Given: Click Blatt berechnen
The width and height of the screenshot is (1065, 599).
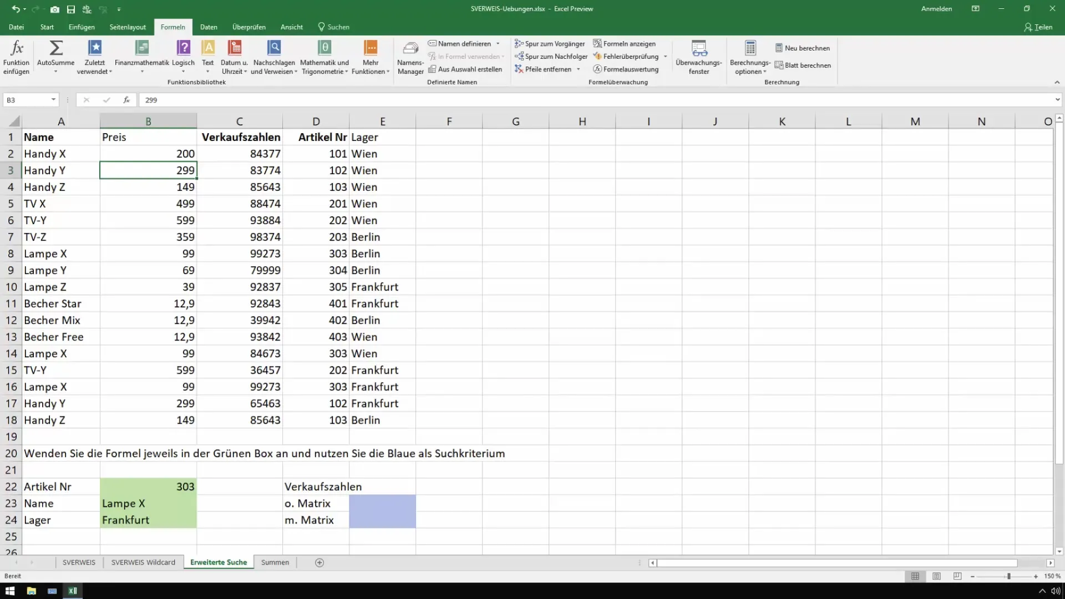Looking at the screenshot, I should [803, 65].
